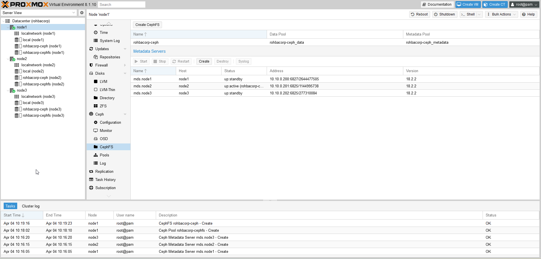Switch to the Tasks tab
This screenshot has height=259, width=541.
point(10,206)
